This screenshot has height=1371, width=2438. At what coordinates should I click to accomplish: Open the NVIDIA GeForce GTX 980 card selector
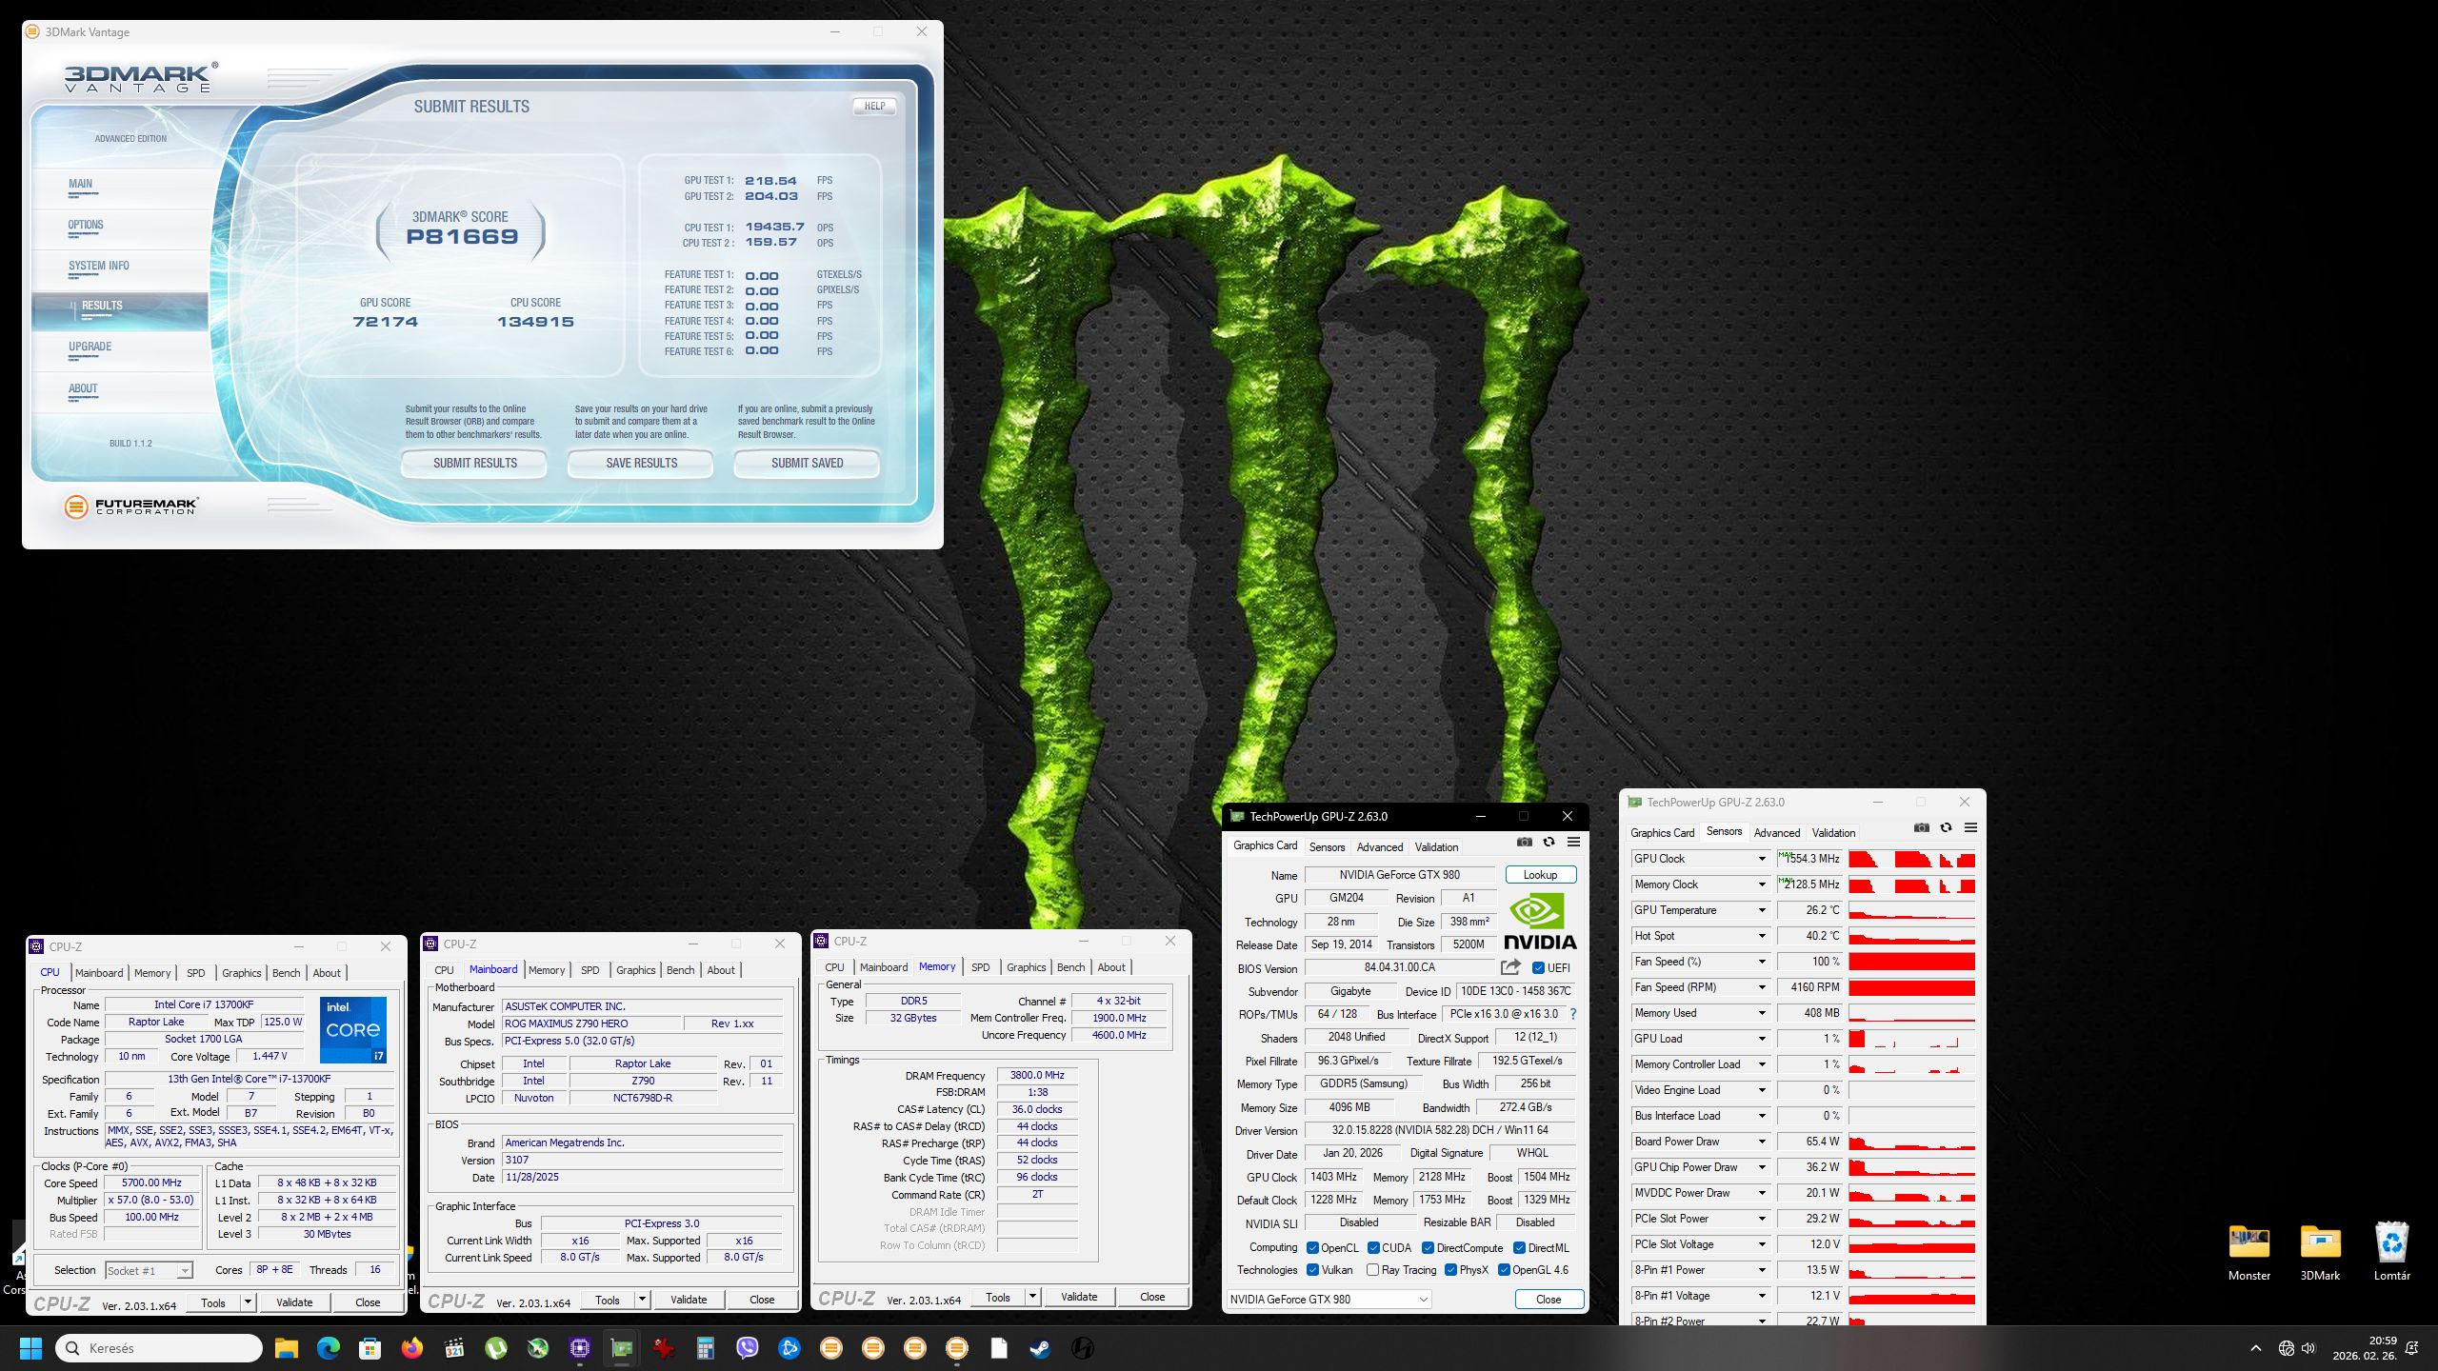[1329, 1299]
